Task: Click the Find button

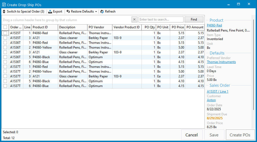Action: pos(194,19)
